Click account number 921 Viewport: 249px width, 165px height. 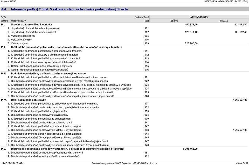[x=147, y=77]
